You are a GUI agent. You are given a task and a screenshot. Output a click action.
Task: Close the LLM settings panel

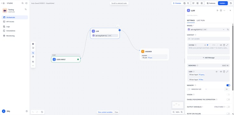click(x=230, y=11)
